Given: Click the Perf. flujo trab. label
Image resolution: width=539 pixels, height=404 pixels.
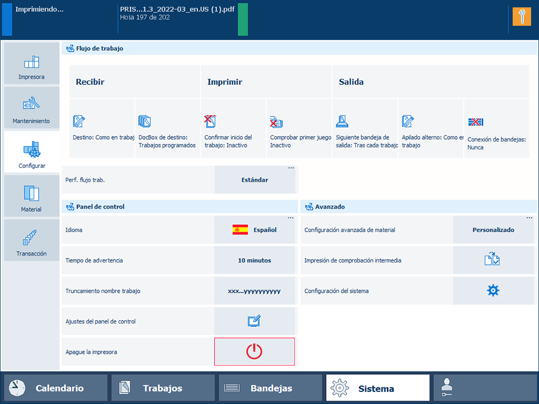Looking at the screenshot, I should (x=85, y=180).
